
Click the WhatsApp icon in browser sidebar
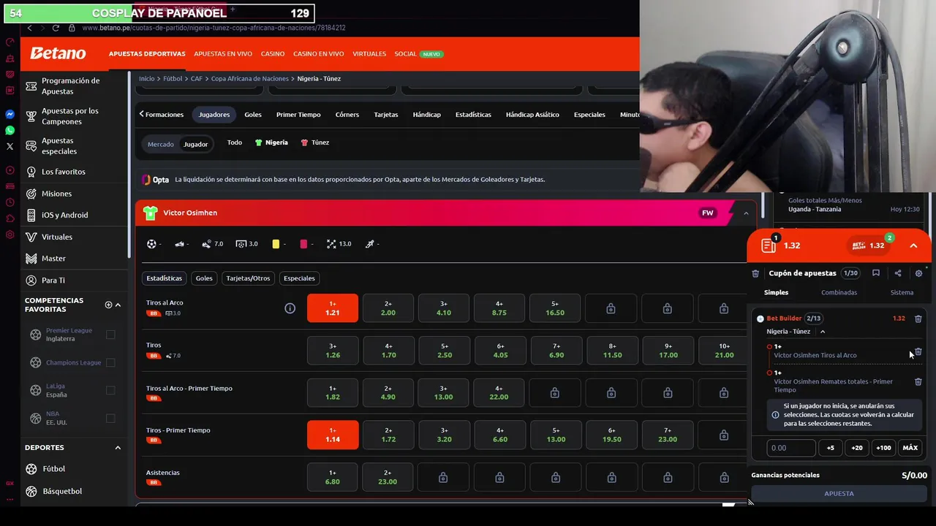coord(10,131)
